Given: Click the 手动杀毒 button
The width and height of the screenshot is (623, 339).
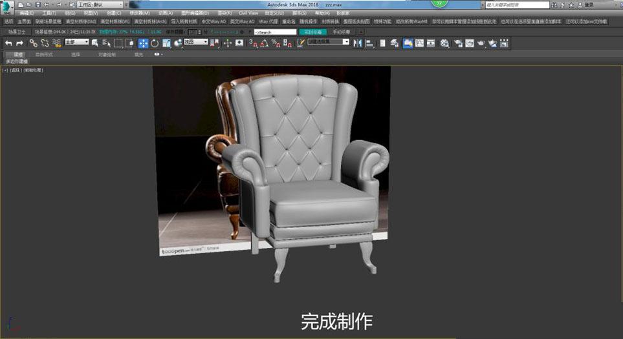Looking at the screenshot, I should [342, 32].
